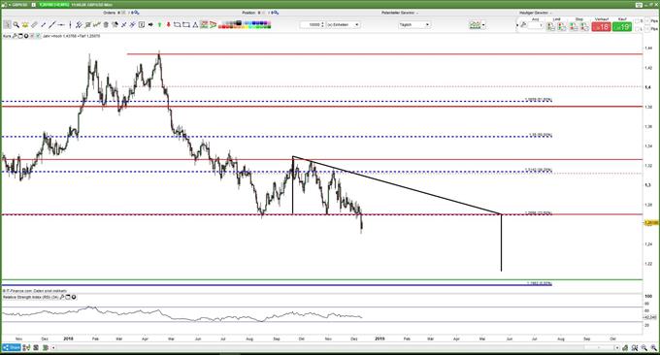Select the magnifier zoom tool

point(16,25)
